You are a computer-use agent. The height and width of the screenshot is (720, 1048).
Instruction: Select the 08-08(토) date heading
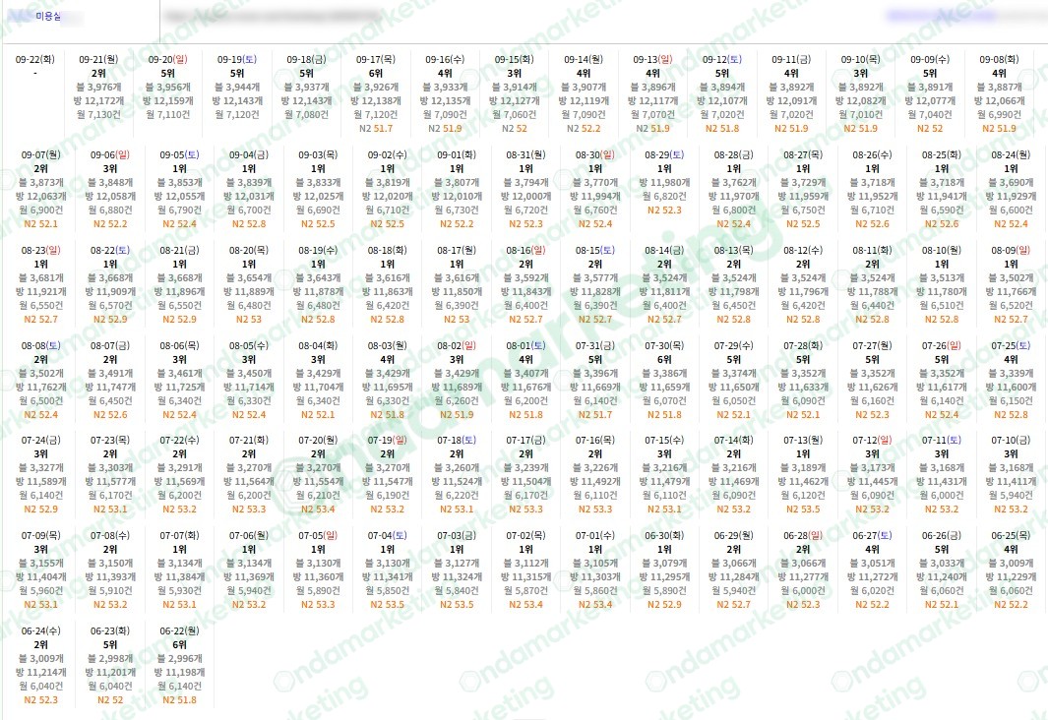click(x=40, y=346)
